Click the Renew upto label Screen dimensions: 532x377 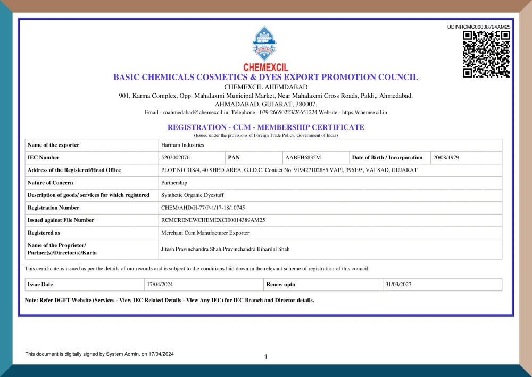[x=280, y=285]
